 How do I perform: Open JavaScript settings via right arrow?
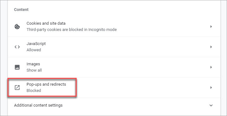coord(211,47)
